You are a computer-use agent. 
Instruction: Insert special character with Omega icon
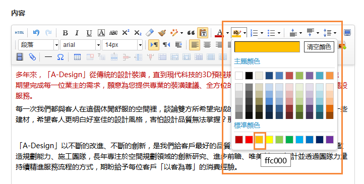[x=60, y=57]
